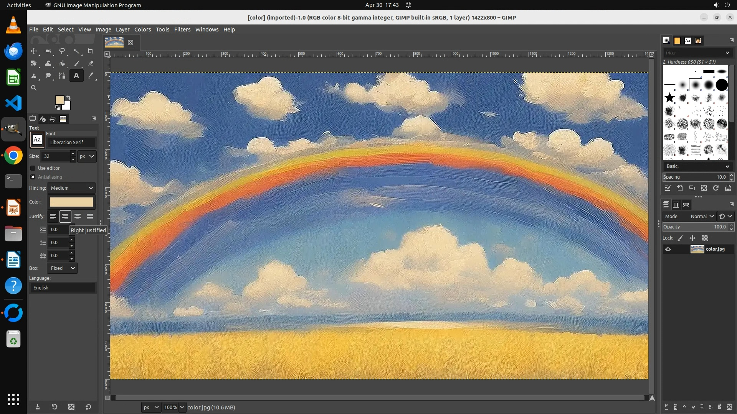Select the Eraser tool
This screenshot has height=414, width=737.
[x=91, y=64]
